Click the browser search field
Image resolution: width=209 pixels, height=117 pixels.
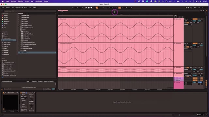[x=30, y=11]
